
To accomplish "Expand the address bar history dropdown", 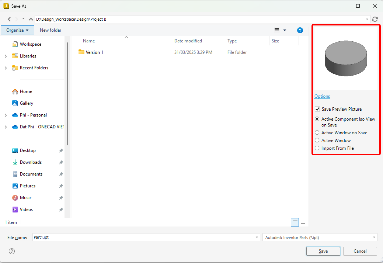I will (367, 19).
